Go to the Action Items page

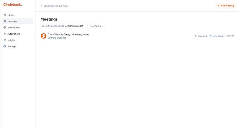tap(14, 28)
